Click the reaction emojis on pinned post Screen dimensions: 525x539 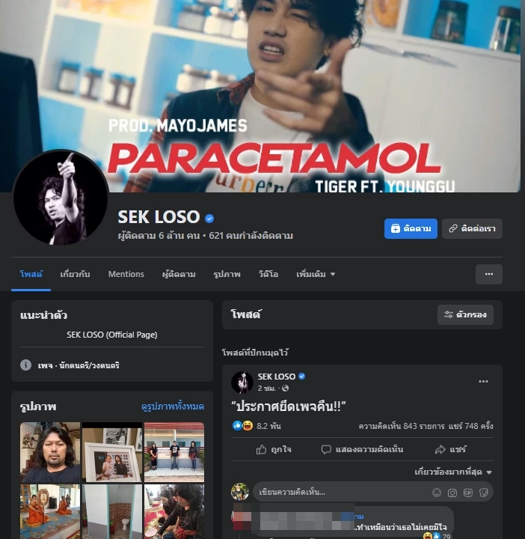click(x=242, y=425)
